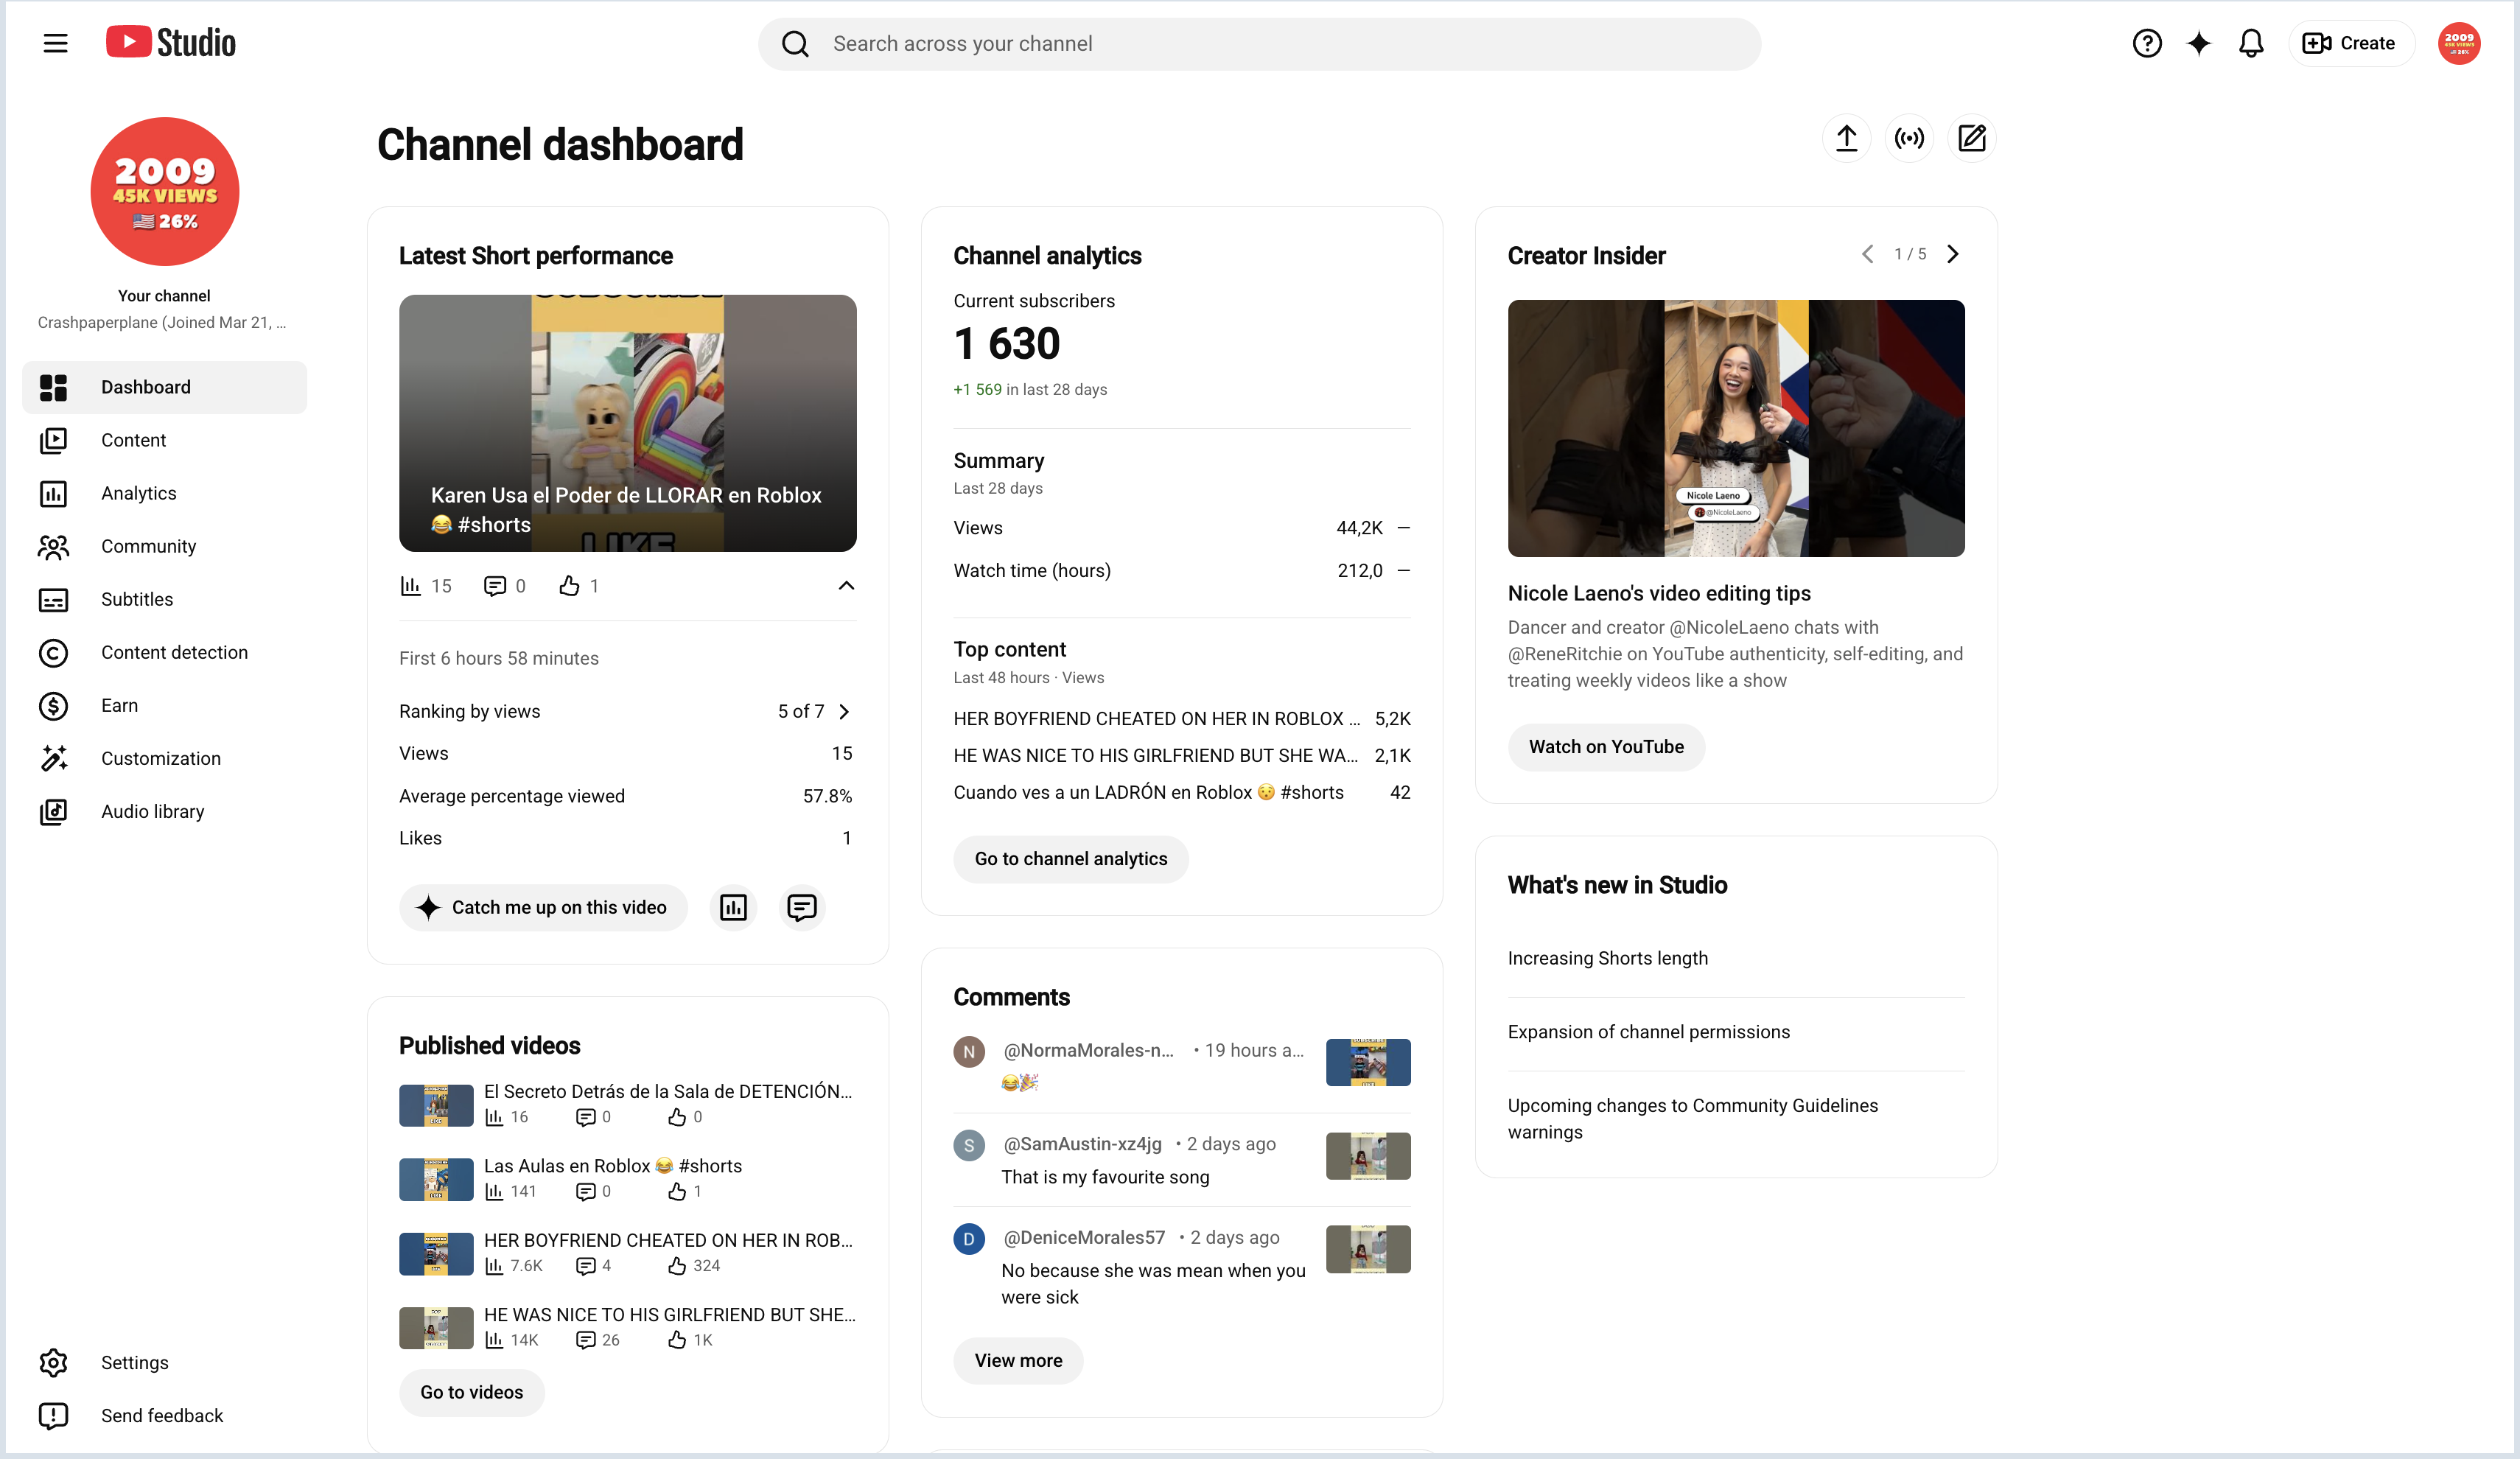Open Analytics in the sidebar
The height and width of the screenshot is (1459, 2520).
165,493
